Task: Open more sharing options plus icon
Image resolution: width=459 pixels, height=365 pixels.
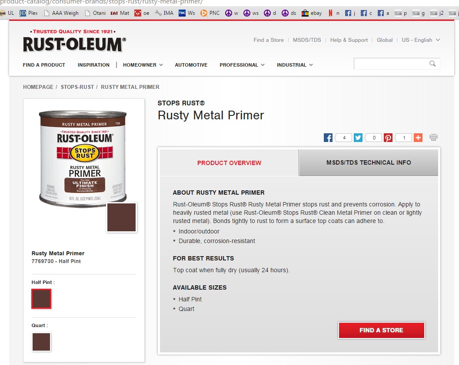Action: [418, 138]
